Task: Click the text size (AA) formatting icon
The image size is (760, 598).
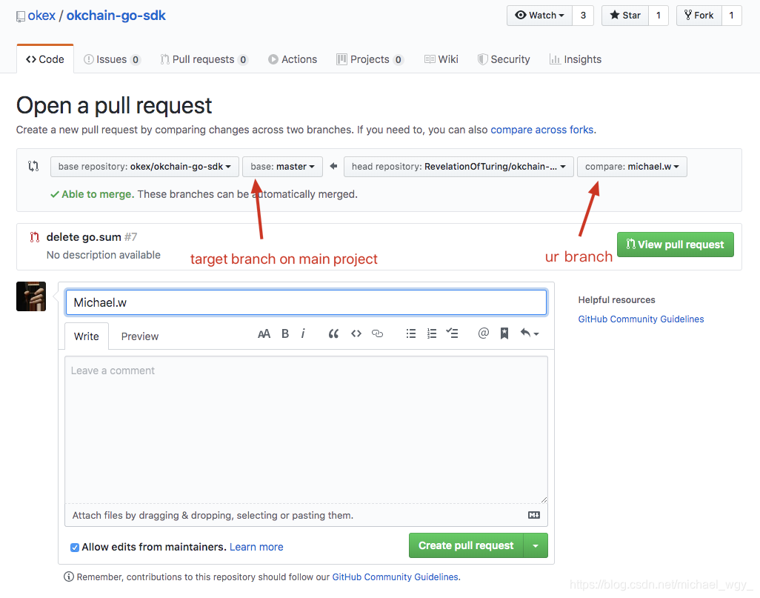Action: click(264, 333)
